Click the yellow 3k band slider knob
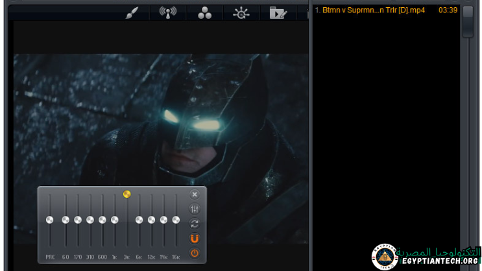 pos(127,193)
